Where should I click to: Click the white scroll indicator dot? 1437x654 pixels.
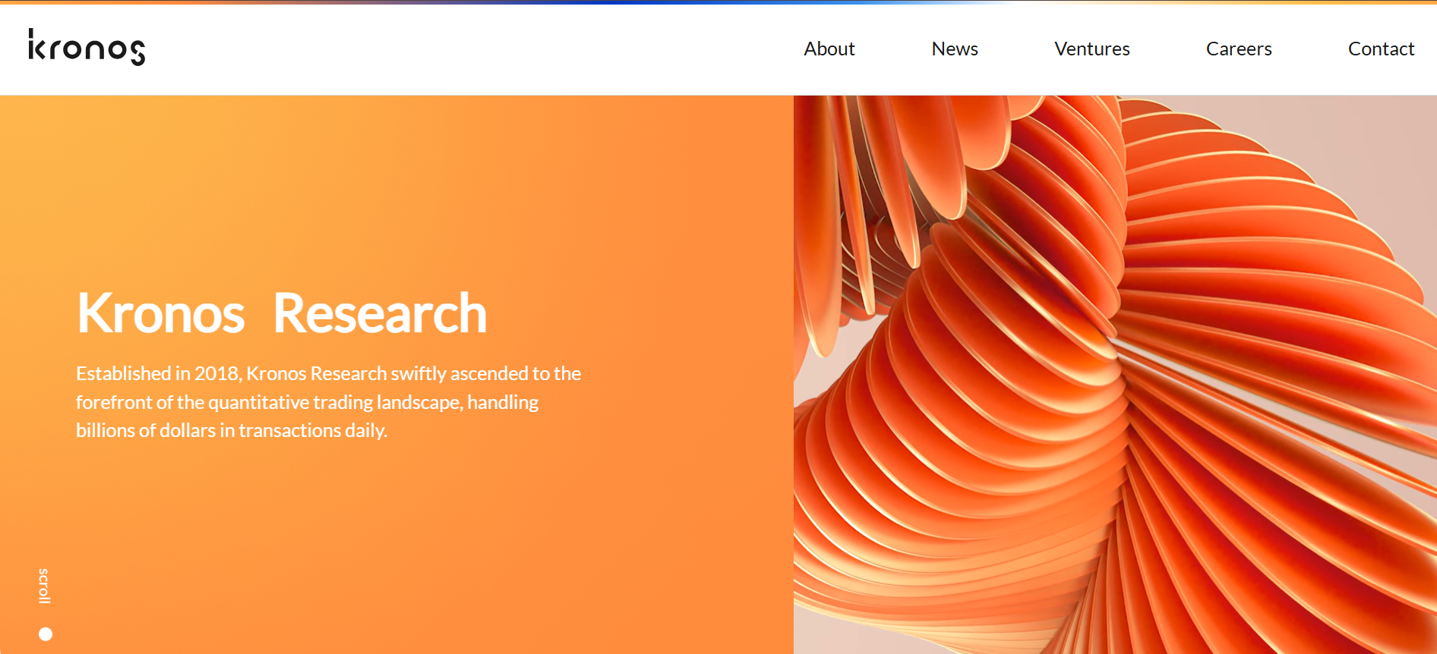(x=46, y=634)
